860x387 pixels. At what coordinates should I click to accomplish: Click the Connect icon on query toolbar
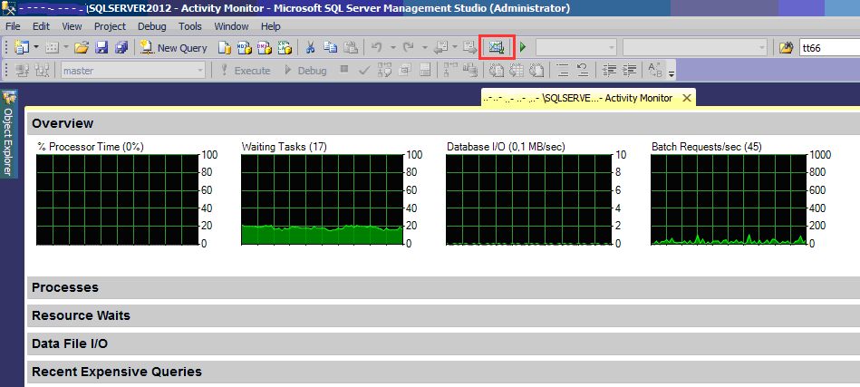22,70
